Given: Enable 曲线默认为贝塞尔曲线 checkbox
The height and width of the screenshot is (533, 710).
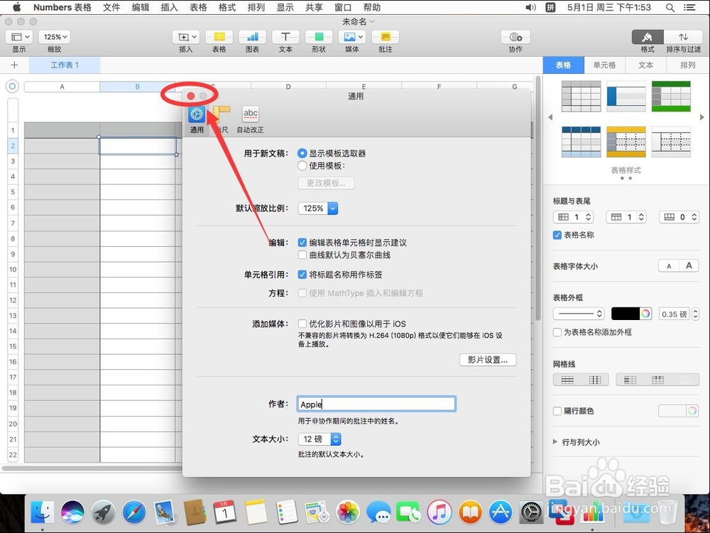Looking at the screenshot, I should pyautogui.click(x=303, y=253).
